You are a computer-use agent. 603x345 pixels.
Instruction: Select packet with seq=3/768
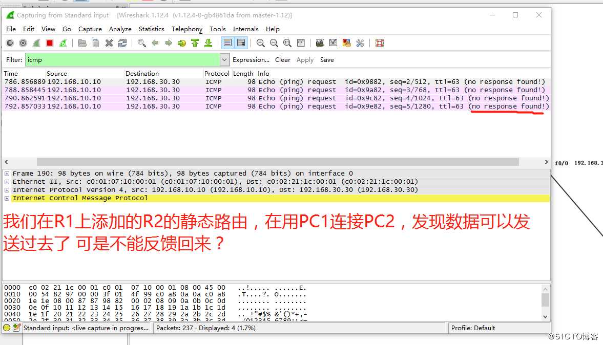pos(277,90)
